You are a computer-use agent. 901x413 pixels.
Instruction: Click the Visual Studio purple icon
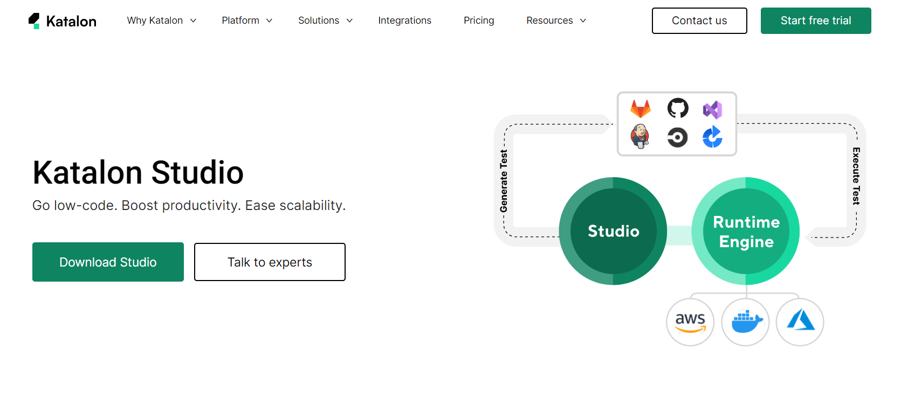(x=712, y=110)
